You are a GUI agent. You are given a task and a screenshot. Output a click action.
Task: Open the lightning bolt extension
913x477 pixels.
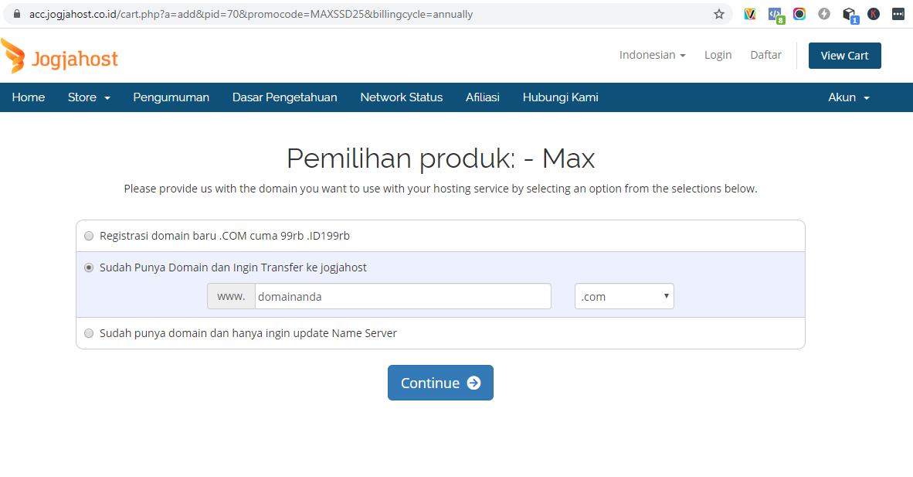[x=823, y=14]
